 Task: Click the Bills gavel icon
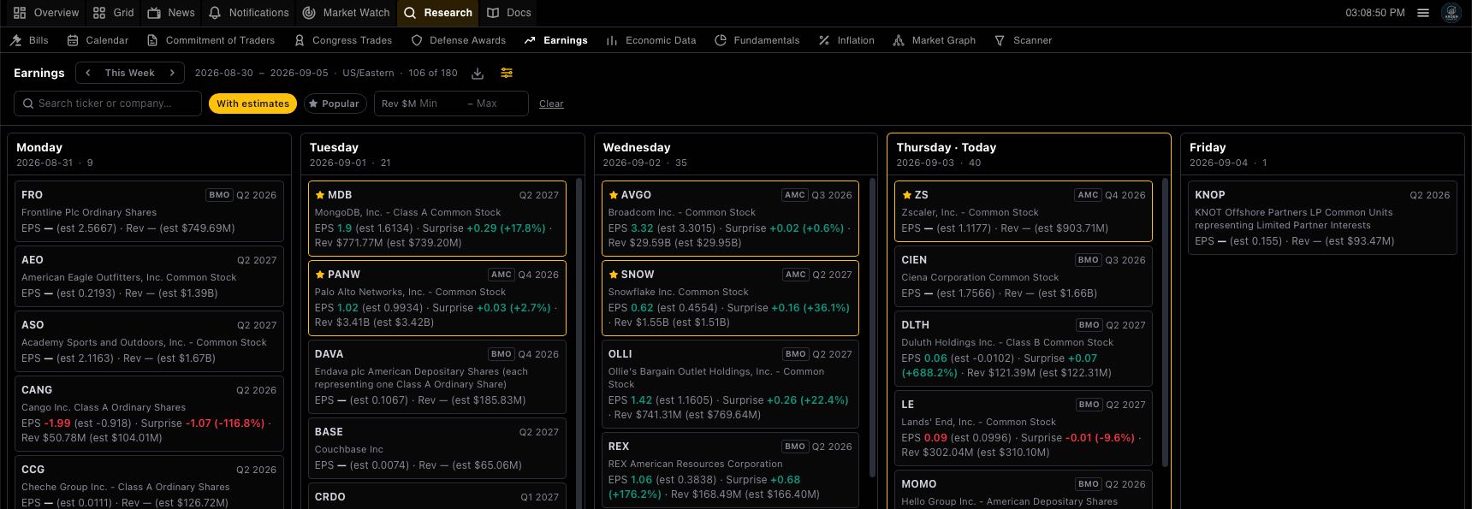(x=16, y=40)
